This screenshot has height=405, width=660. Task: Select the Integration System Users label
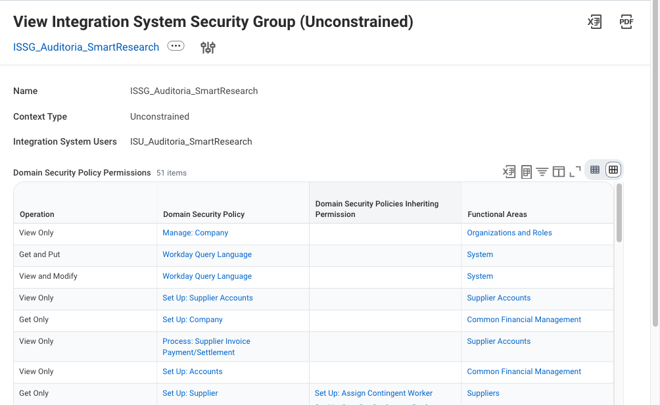click(x=65, y=141)
